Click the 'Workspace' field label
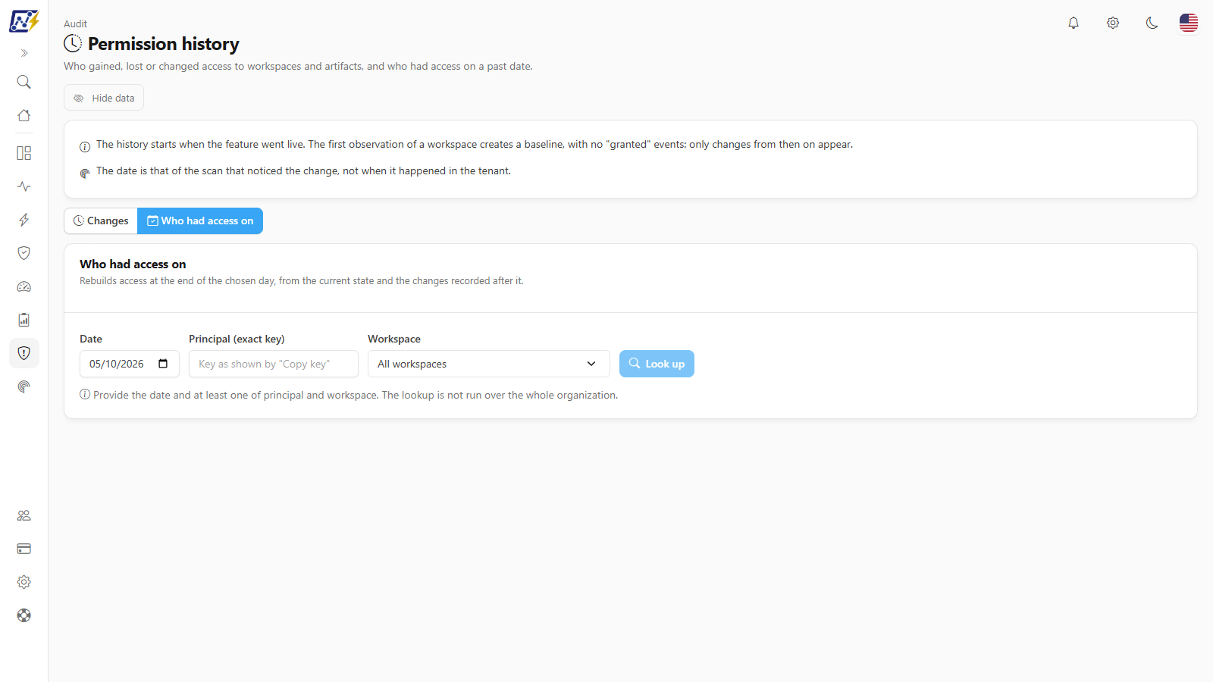This screenshot has height=682, width=1213. coord(394,339)
